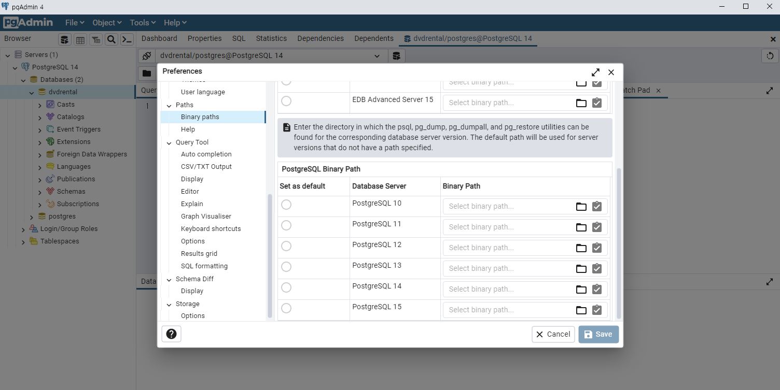Open the connection dropdown for dvdrental/postgres
This screenshot has width=780, height=390.
pyautogui.click(x=377, y=56)
